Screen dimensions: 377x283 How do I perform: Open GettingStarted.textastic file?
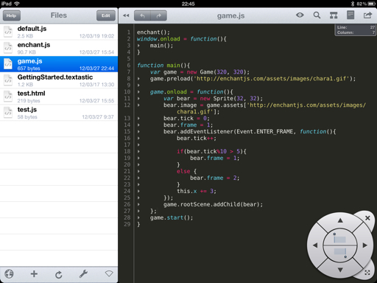point(59,80)
